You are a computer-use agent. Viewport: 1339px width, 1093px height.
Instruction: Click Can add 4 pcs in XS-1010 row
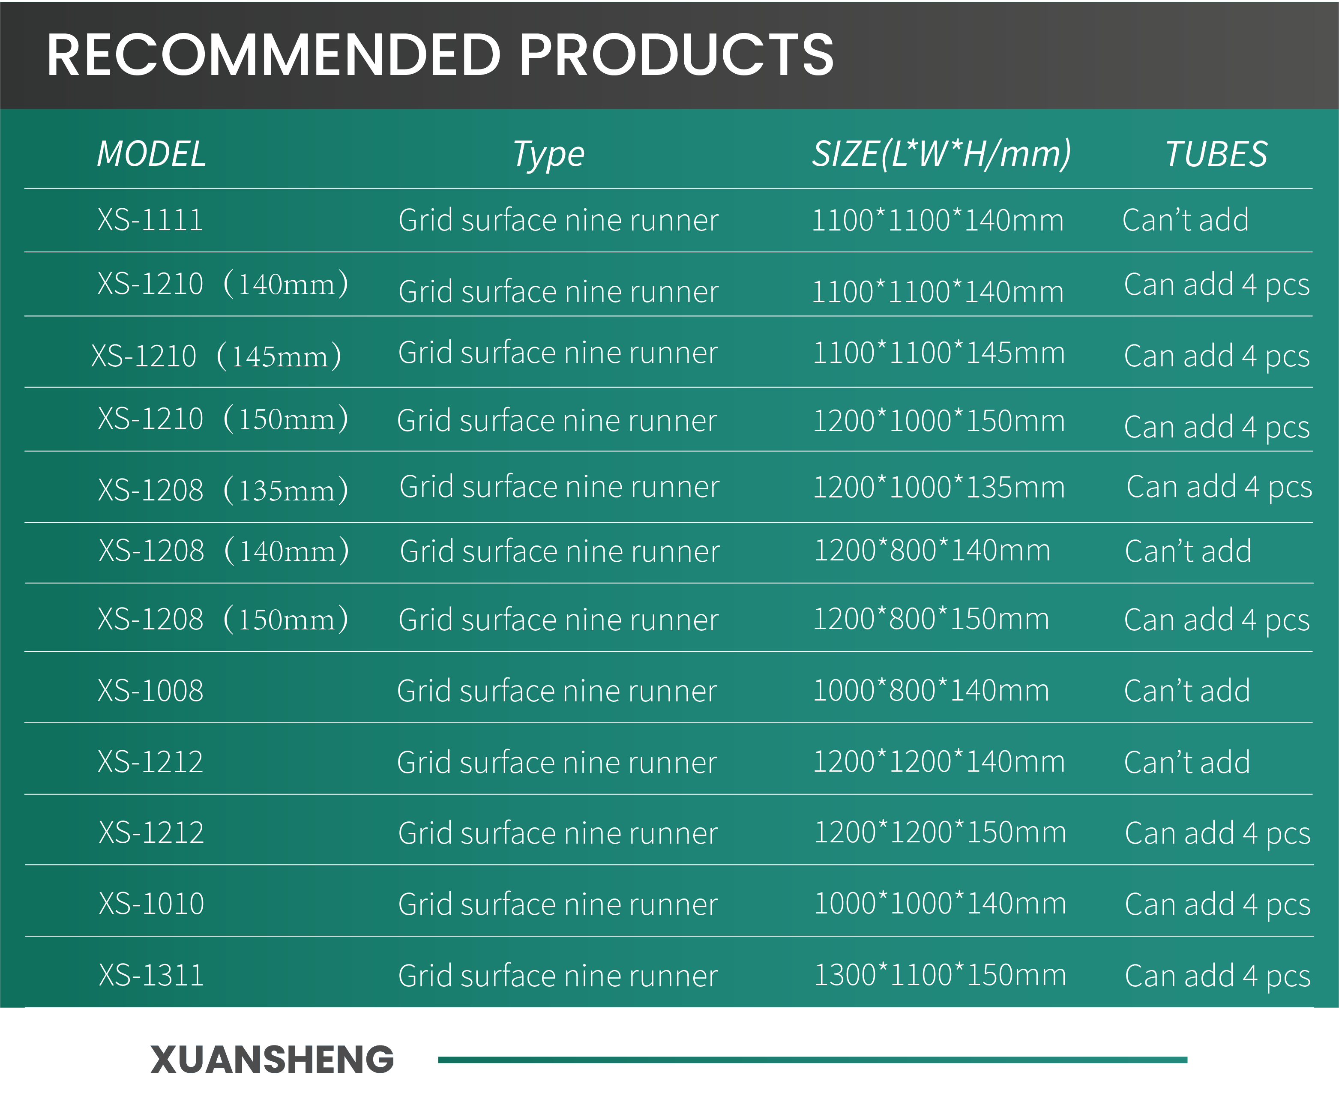(x=1217, y=905)
